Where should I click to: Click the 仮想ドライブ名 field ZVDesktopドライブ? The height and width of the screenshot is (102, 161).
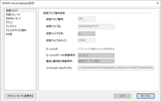[96, 27]
